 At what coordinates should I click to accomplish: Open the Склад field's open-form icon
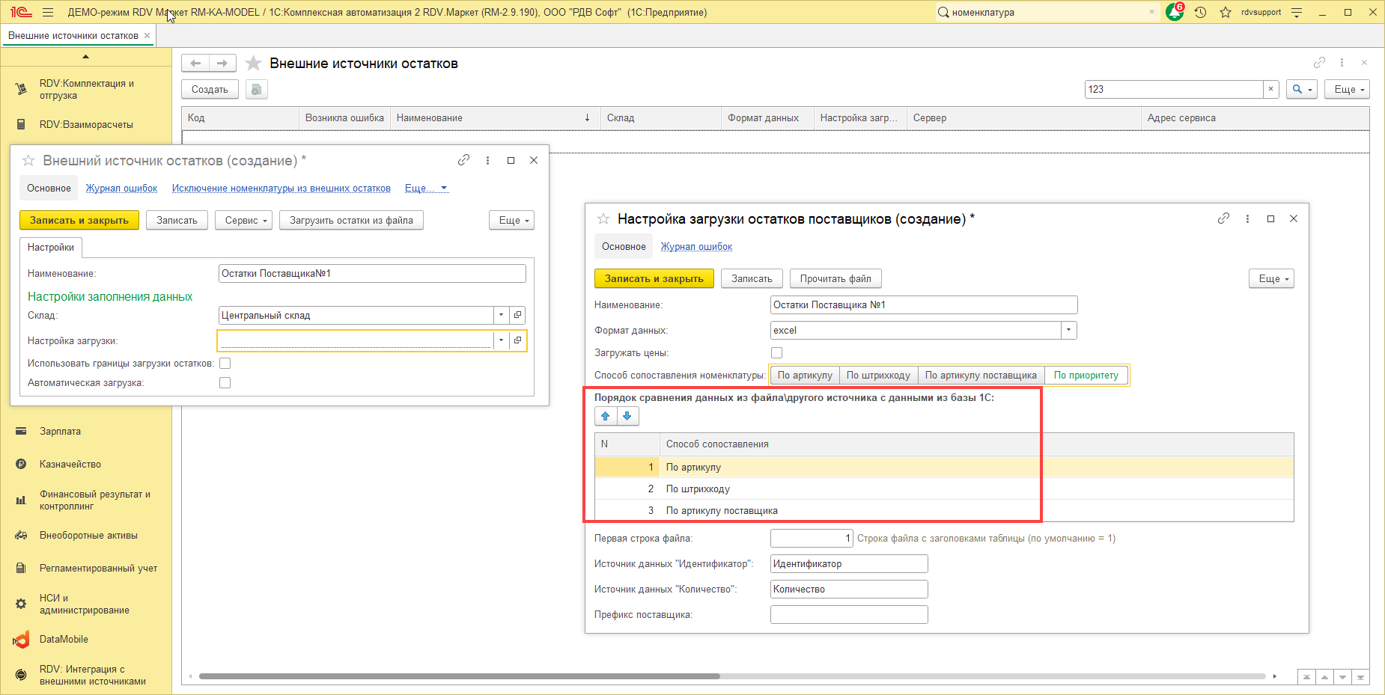point(517,316)
